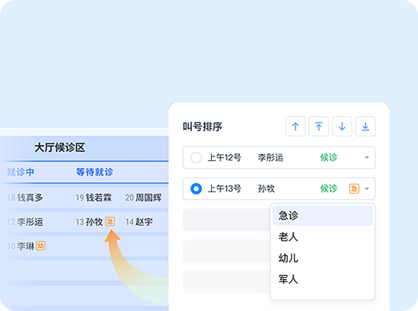Click the 候诊 status on the 孙牧 row
The width and height of the screenshot is (418, 311).
point(329,189)
